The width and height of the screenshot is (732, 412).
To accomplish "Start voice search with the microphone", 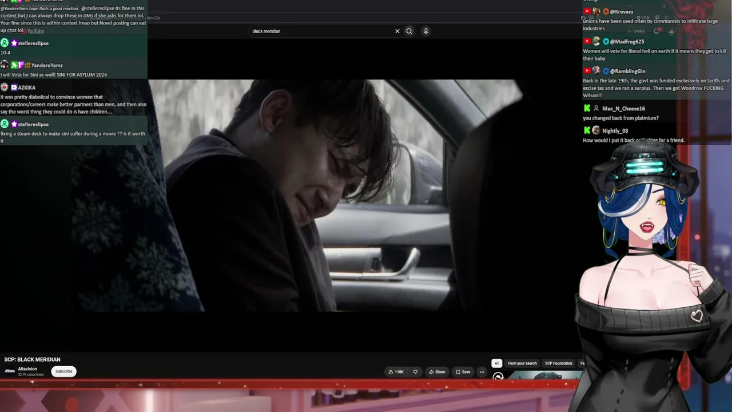I will click(425, 31).
